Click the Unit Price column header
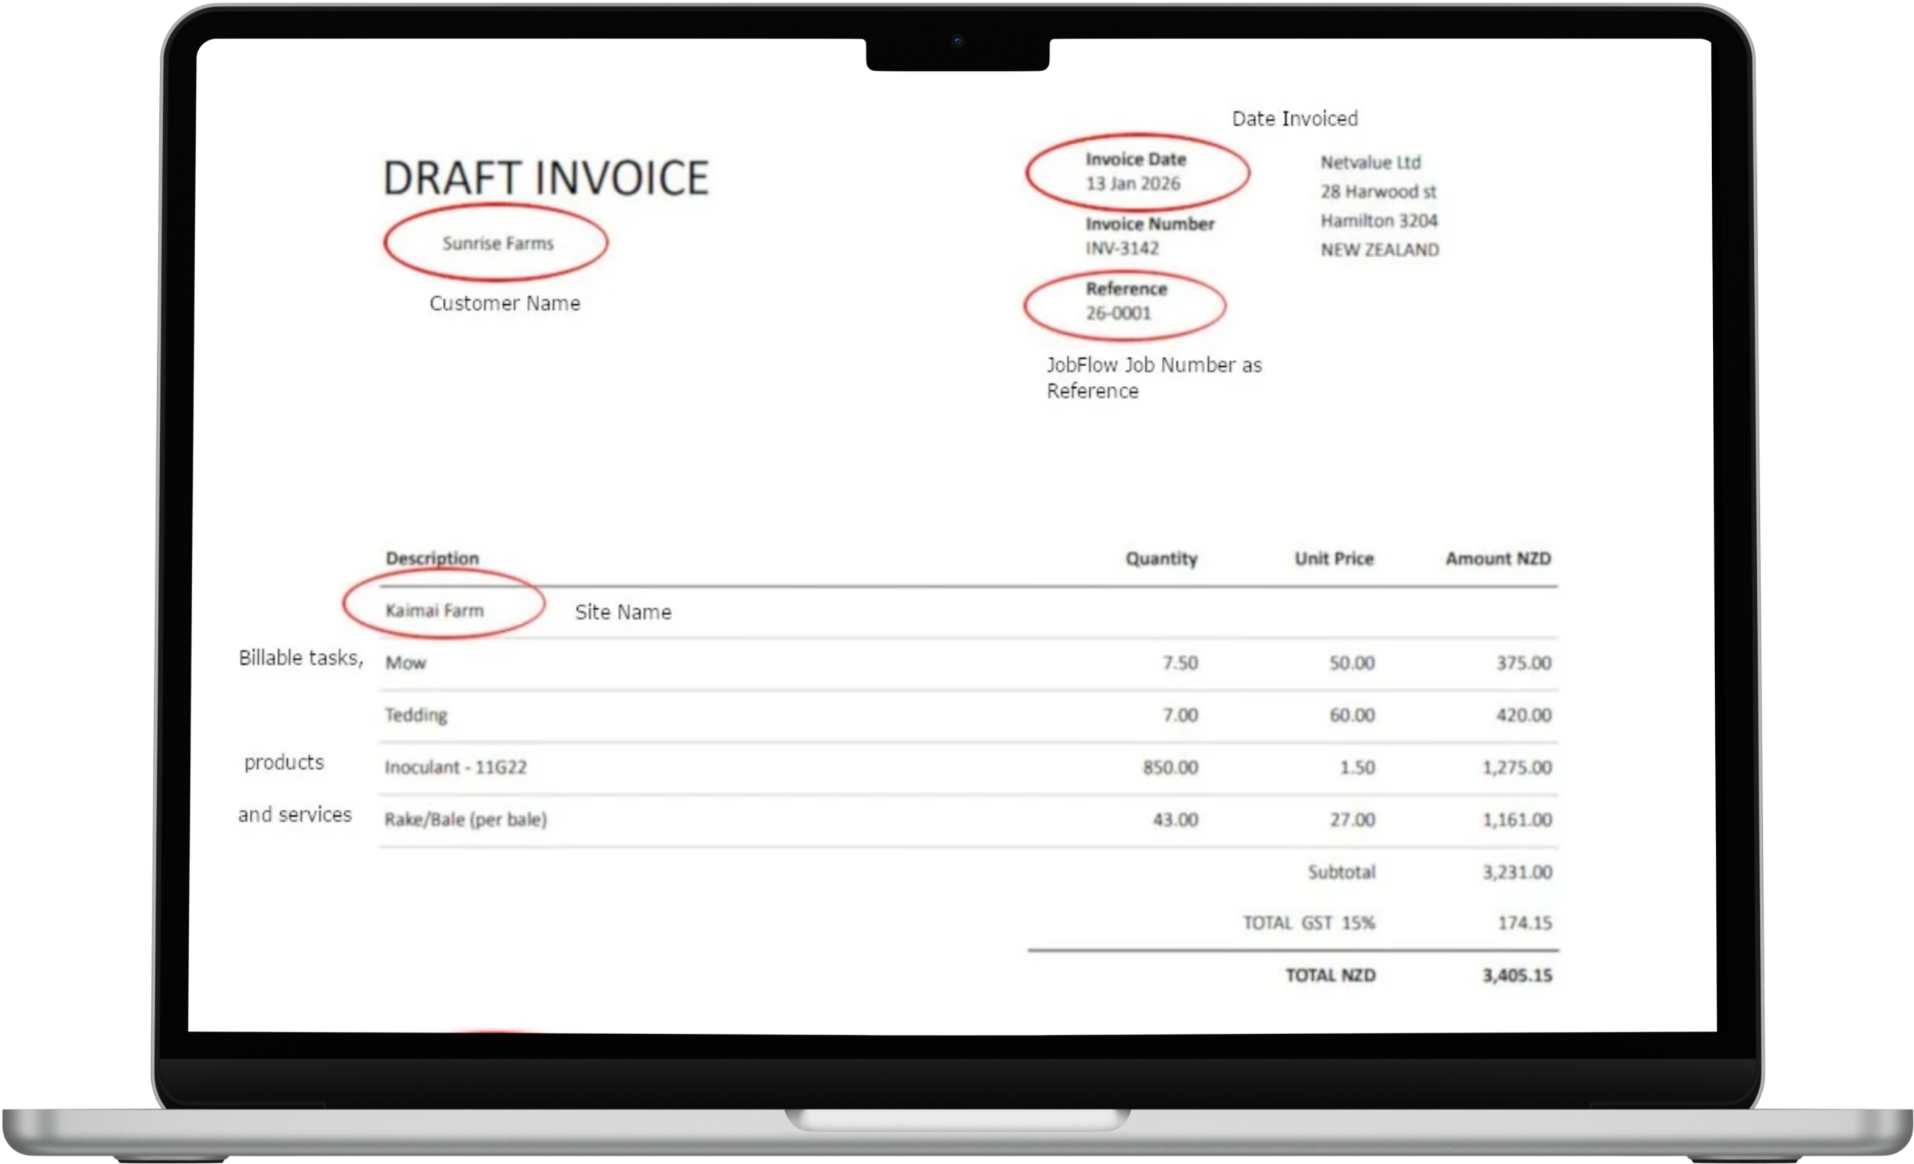Screen dimensions: 1914x1164 click(1334, 559)
